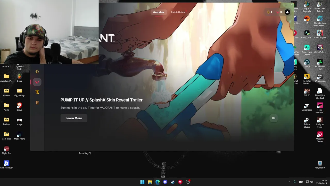330x186 pixels.
Task: Open CurseForge desktop shortcut
Action: pyautogui.click(x=307, y=107)
